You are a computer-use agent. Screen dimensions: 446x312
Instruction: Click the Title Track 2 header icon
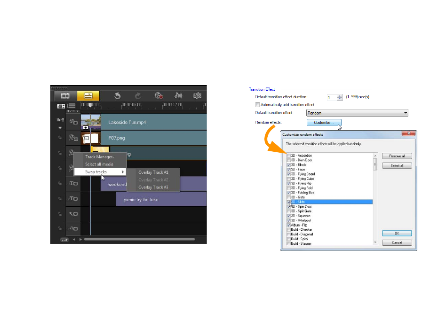click(x=73, y=199)
